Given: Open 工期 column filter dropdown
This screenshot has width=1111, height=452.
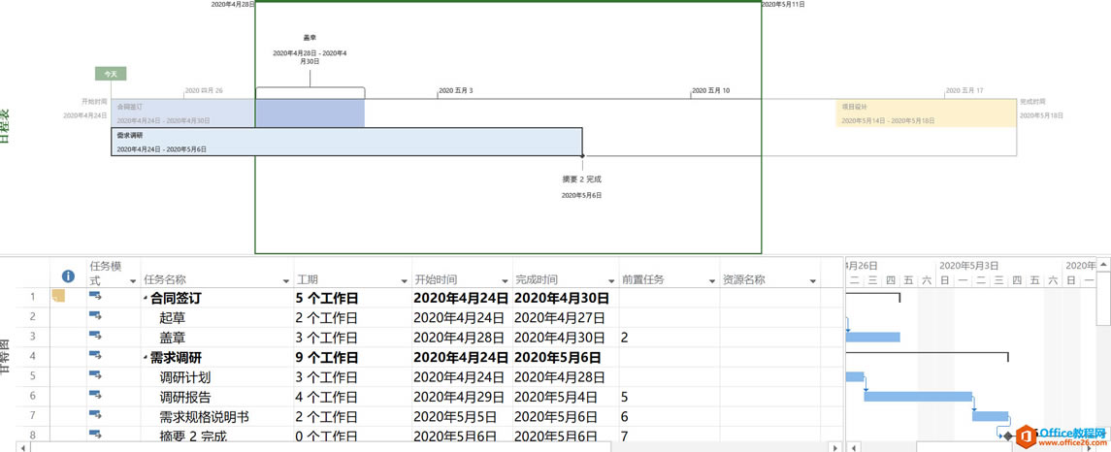Looking at the screenshot, I should point(406,281).
